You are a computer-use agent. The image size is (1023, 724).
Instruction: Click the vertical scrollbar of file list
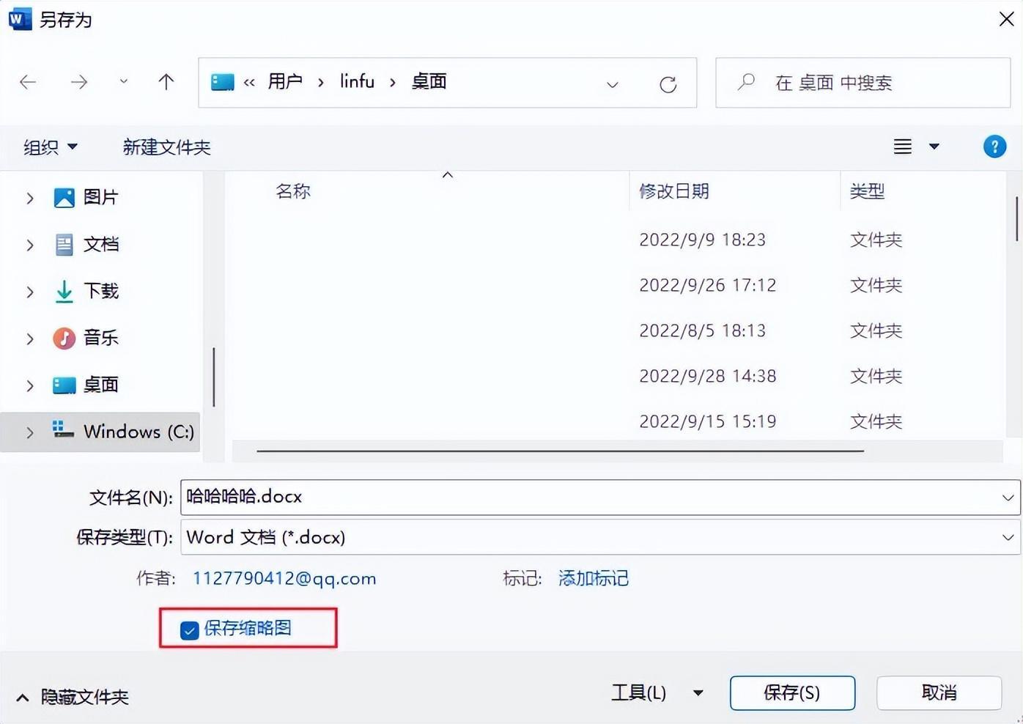click(x=1016, y=218)
